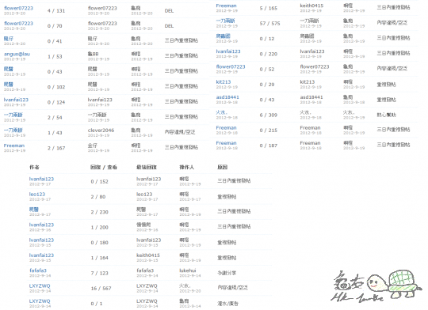Click the 原因 column header
This screenshot has height=310, width=428.
223,168
